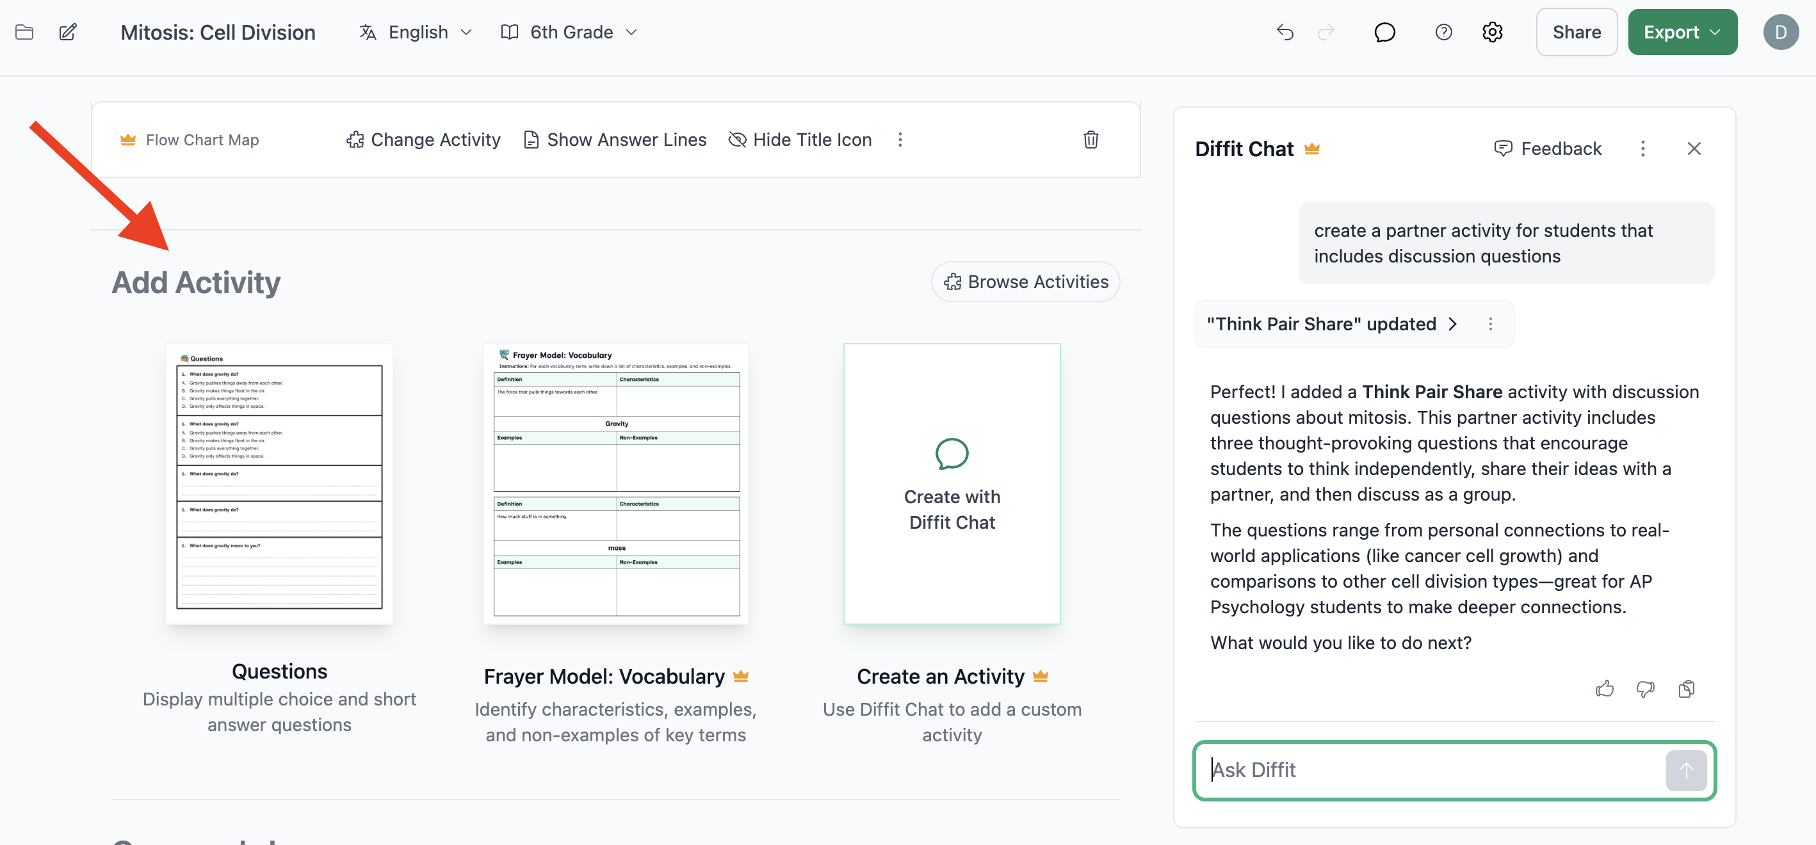
Task: Select the Flow Chart Map label
Action: 202,140
